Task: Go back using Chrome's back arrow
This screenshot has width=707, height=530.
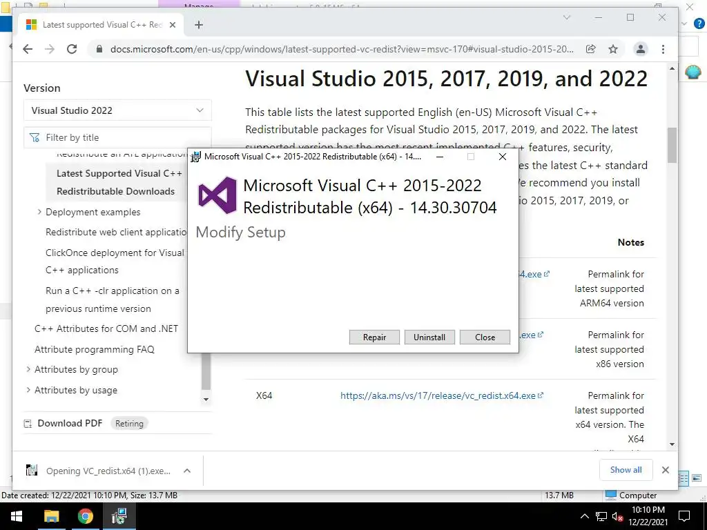Action: click(x=28, y=49)
